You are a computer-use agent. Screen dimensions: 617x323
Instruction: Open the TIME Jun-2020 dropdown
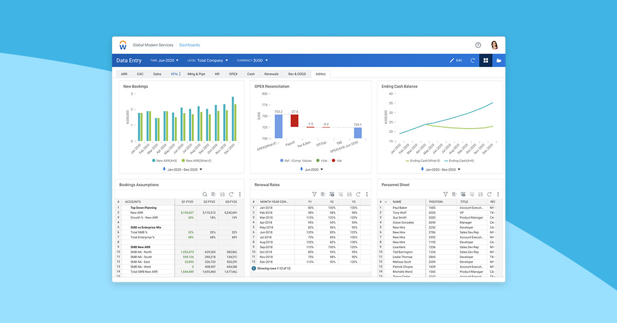coord(165,60)
